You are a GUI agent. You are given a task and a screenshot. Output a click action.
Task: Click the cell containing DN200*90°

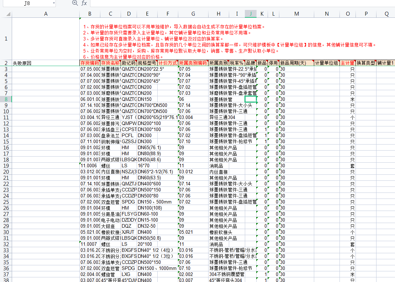(x=147, y=75)
